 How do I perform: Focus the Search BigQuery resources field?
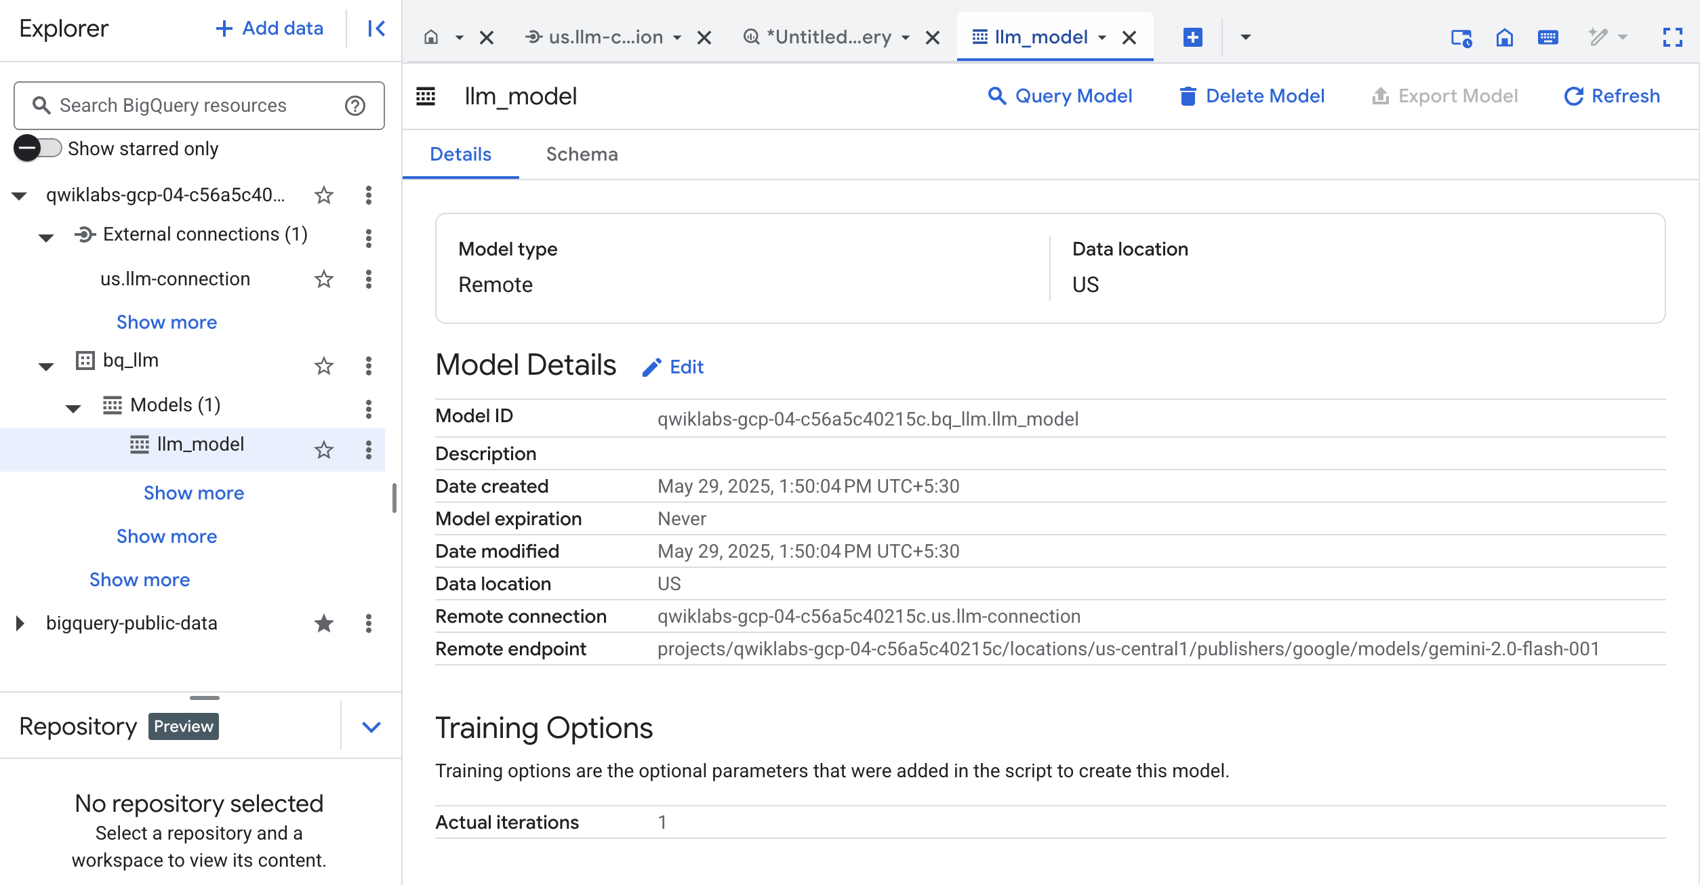199,106
